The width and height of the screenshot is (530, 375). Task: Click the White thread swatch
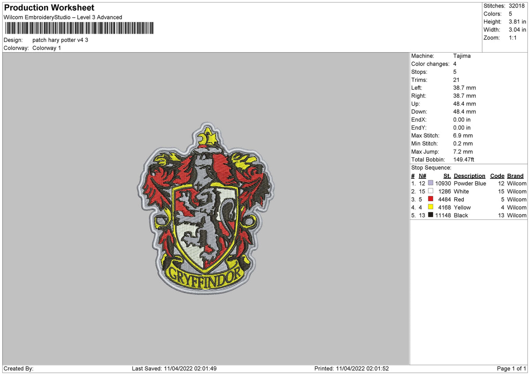(430, 191)
